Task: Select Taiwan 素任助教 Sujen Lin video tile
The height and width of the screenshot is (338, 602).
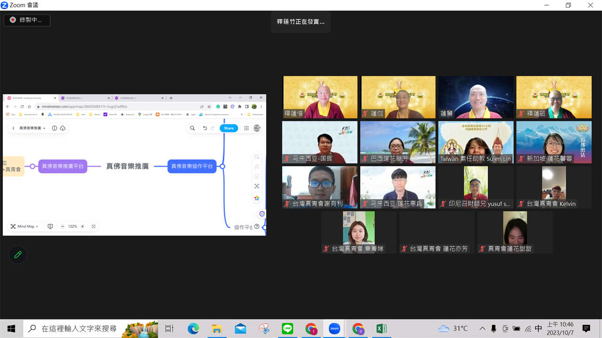Action: pyautogui.click(x=476, y=142)
